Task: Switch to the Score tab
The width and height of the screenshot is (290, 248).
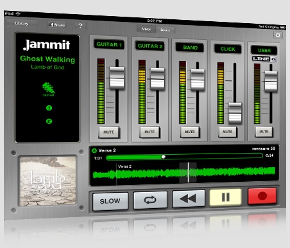Action: coord(166,30)
